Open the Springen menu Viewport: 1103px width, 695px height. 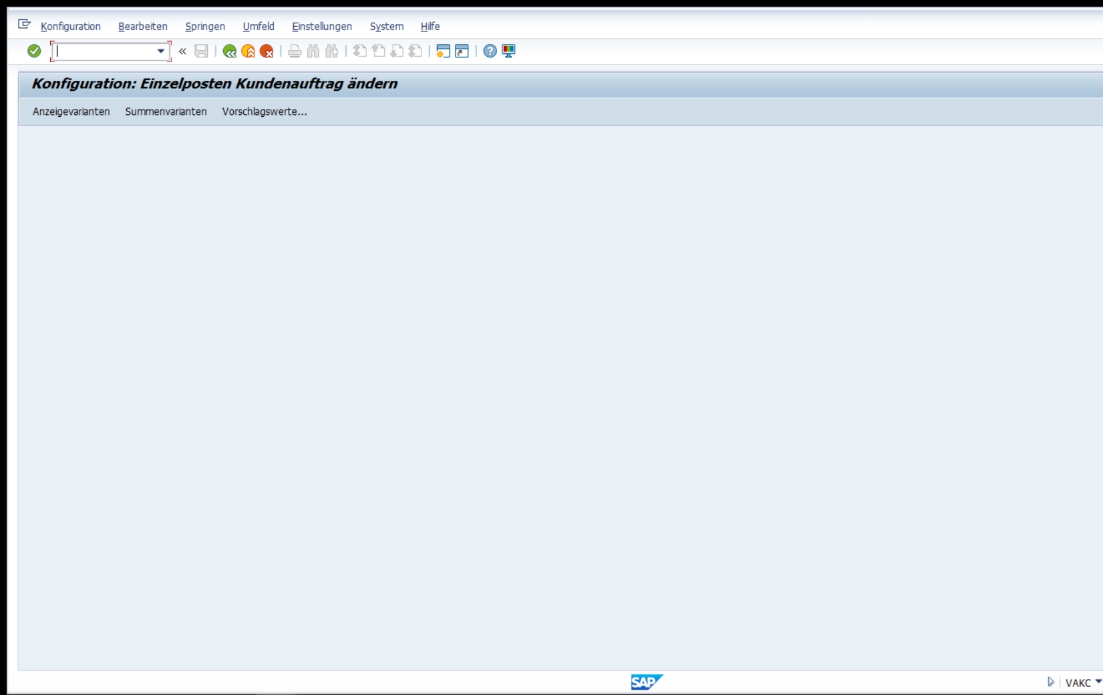click(x=204, y=27)
